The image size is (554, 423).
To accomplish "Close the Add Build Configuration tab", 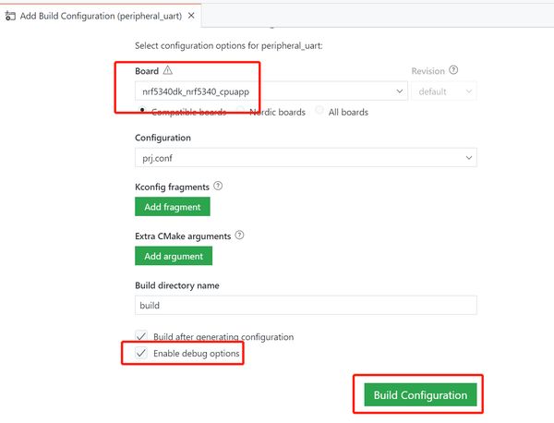I will (x=191, y=16).
